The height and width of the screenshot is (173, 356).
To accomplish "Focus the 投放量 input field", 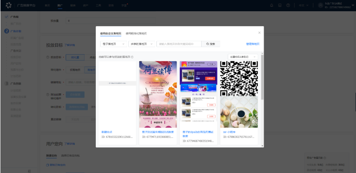I will point(111,21).
